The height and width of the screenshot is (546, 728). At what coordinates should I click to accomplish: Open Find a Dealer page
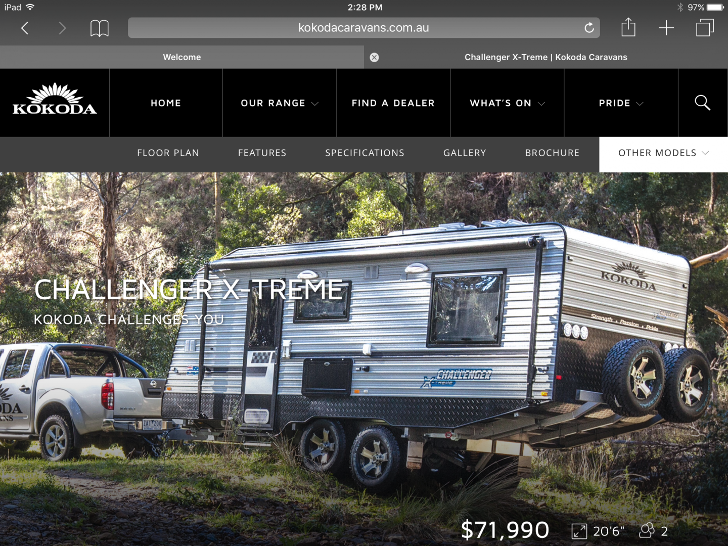(x=393, y=103)
